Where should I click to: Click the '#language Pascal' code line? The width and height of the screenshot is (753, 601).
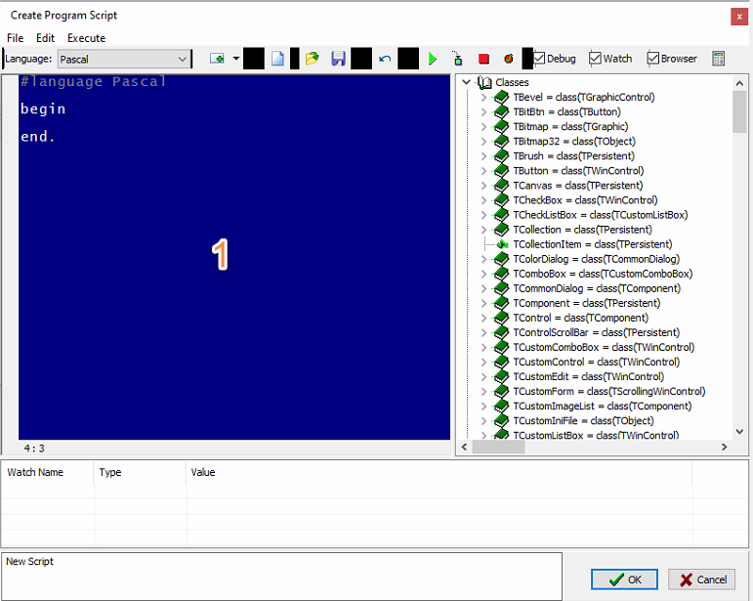point(93,82)
